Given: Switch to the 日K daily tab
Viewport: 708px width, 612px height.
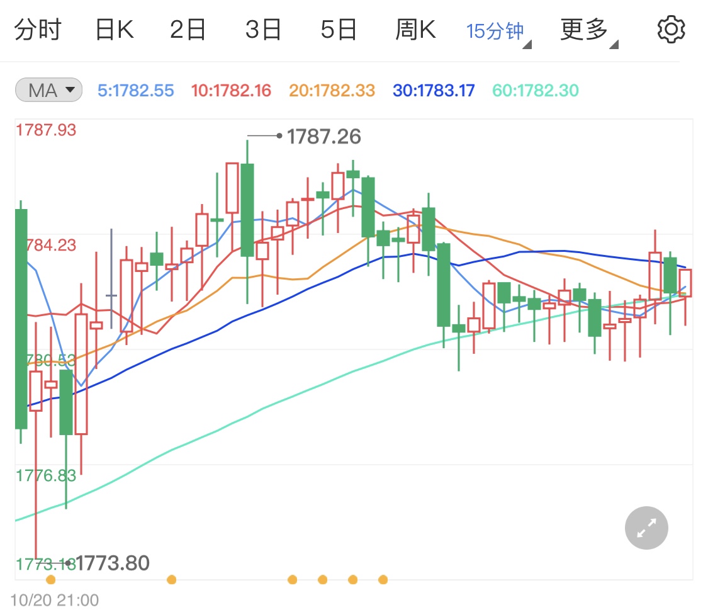Looking at the screenshot, I should [x=113, y=28].
